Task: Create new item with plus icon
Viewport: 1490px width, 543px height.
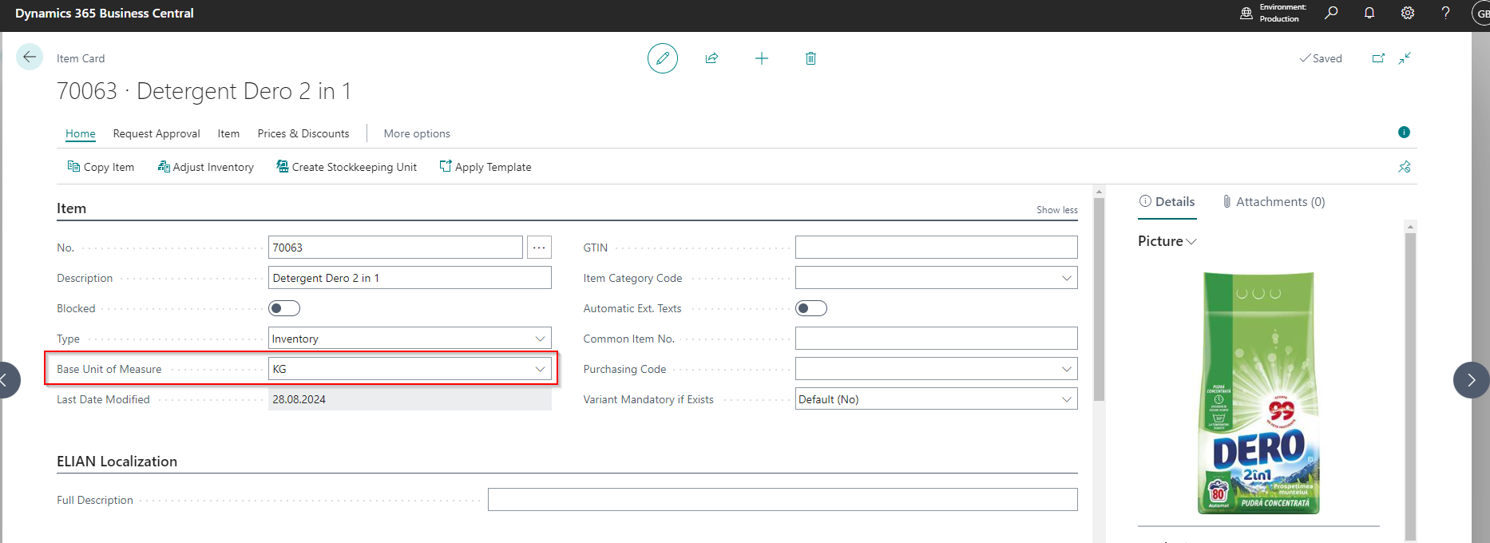Action: [x=762, y=58]
